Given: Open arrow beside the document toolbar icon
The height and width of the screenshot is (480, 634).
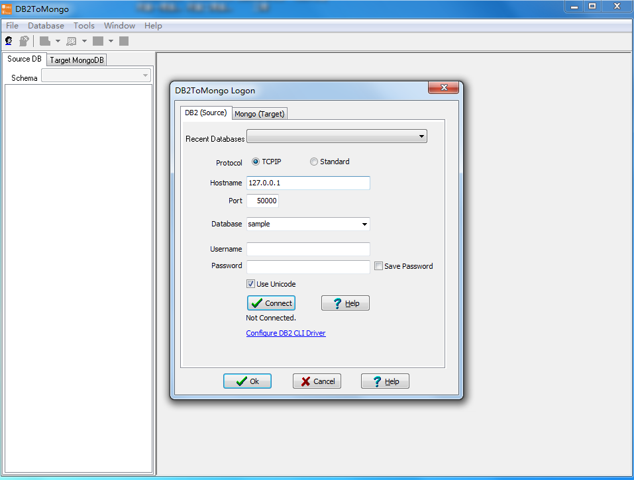Looking at the screenshot, I should coord(58,41).
